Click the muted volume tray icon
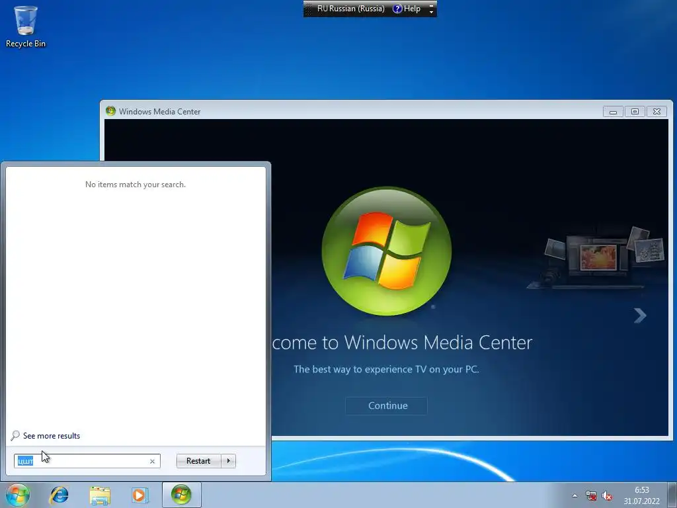Image resolution: width=677 pixels, height=508 pixels. coord(607,495)
